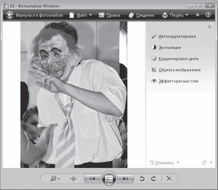Open Экспозиция adjustment options

click(169, 47)
